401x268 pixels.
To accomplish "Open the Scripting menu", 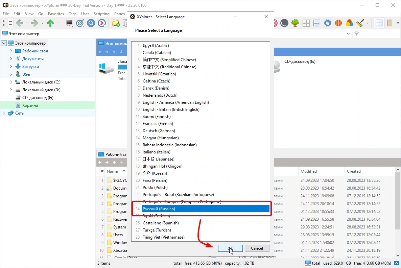I will click(101, 14).
